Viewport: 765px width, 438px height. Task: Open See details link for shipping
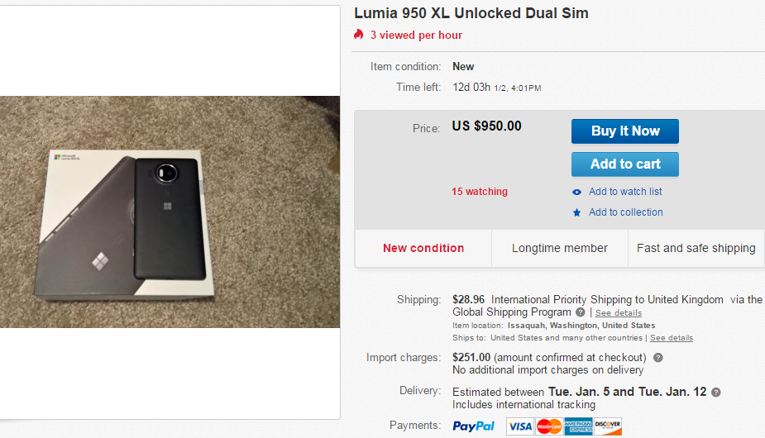pos(619,313)
